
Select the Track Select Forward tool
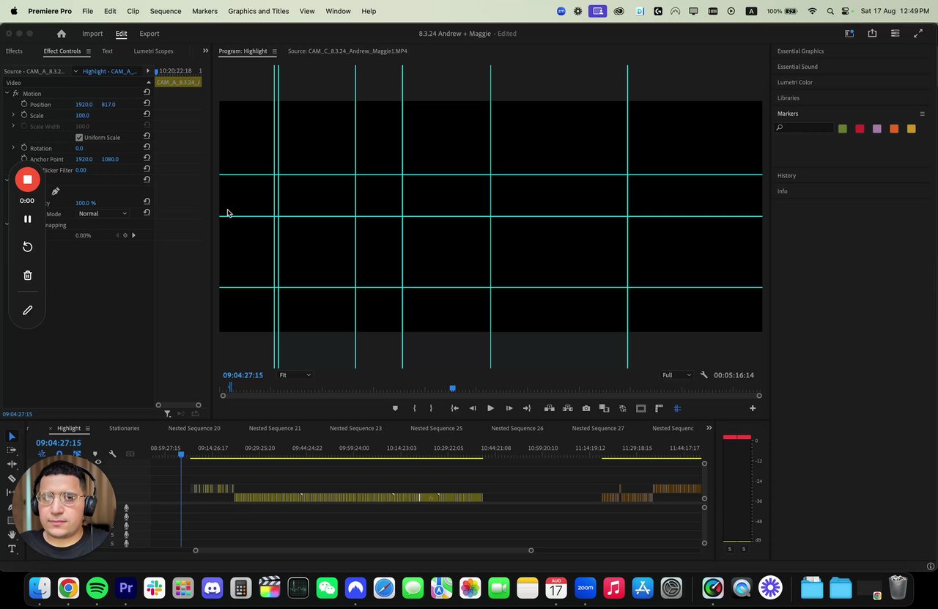click(x=12, y=451)
